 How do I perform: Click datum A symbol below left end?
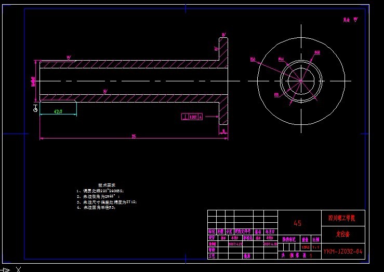[35, 108]
